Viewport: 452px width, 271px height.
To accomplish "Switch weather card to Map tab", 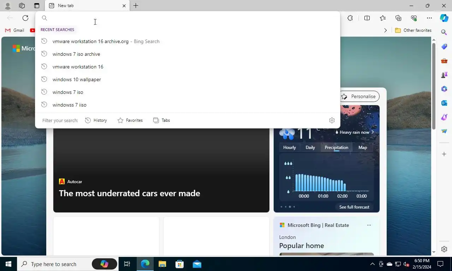I will 363,147.
